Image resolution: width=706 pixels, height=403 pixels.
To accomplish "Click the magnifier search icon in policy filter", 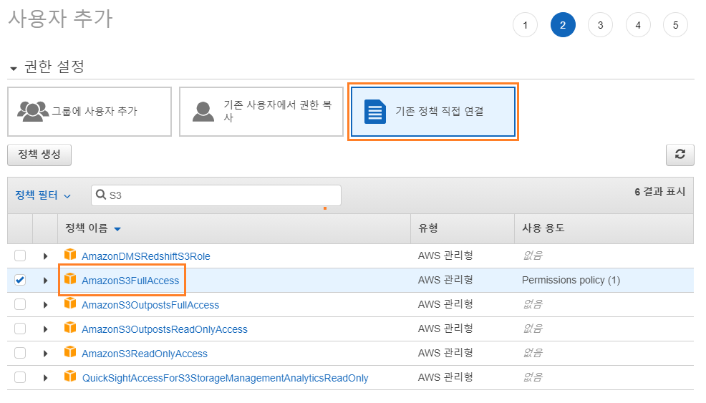I will click(101, 195).
